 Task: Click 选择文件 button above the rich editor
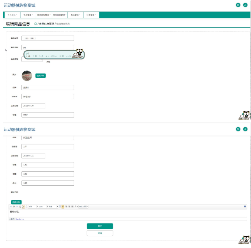(x=16, y=202)
